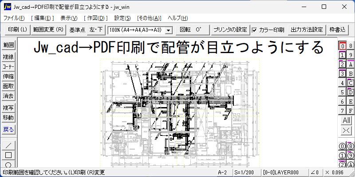Select layer group circled 2
355x177 pixels.
tap(342, 164)
